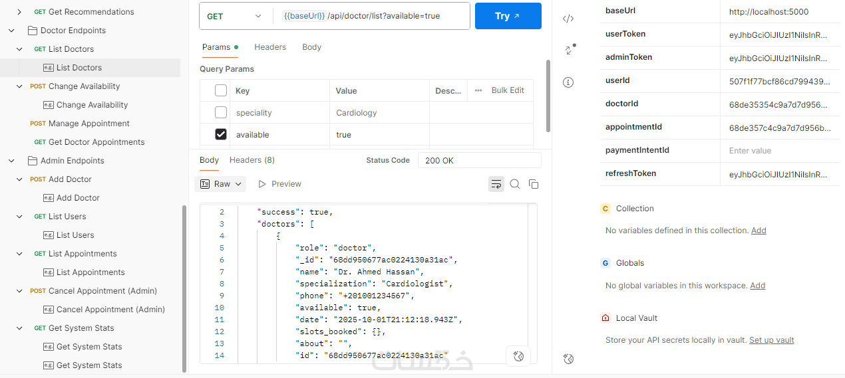This screenshot has height=378, width=845.
Task: Copy the response body with copy icon
Action: click(533, 184)
